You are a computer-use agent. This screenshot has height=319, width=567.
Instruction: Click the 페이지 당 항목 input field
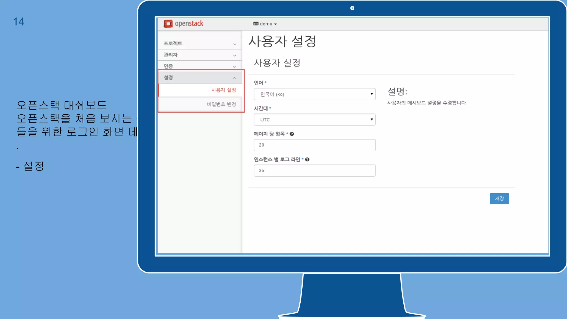[315, 145]
